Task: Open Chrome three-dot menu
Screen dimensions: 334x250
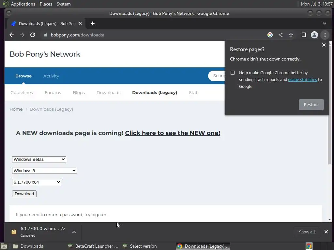Action: click(325, 35)
